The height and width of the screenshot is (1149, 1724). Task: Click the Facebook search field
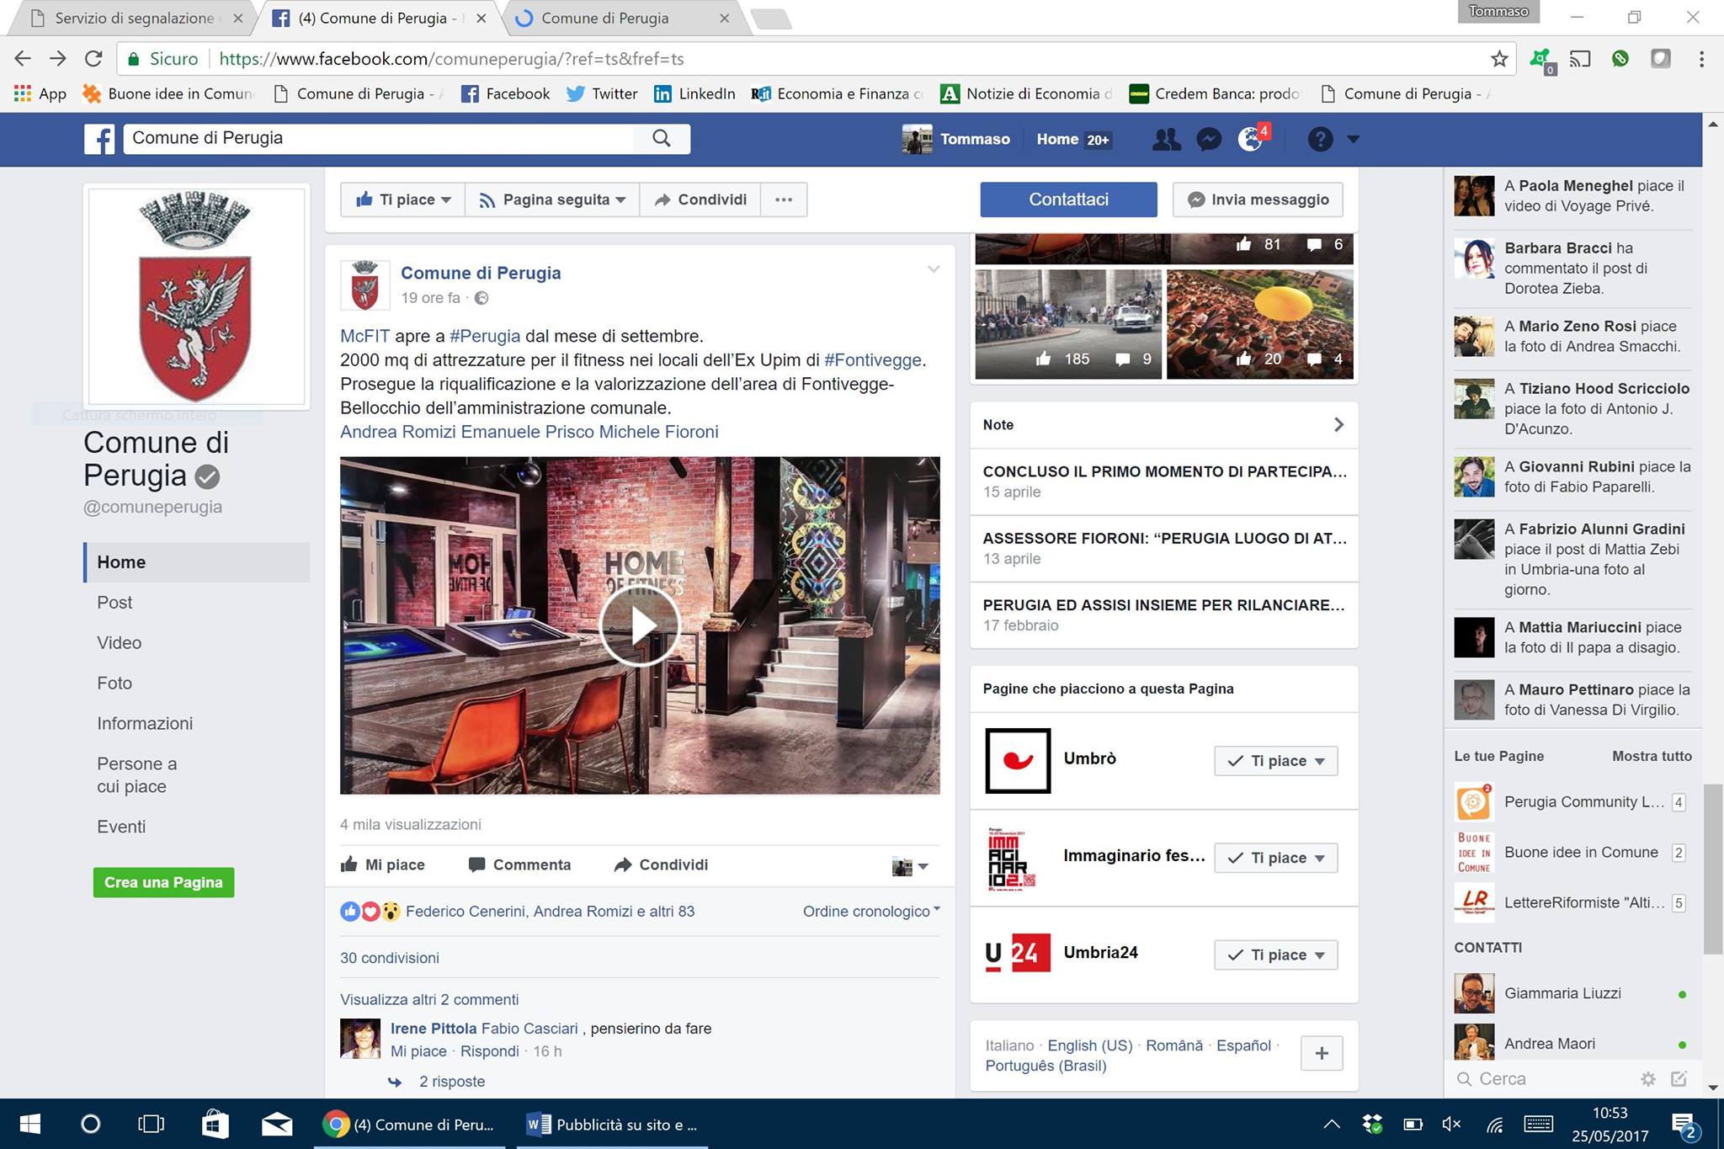(379, 138)
